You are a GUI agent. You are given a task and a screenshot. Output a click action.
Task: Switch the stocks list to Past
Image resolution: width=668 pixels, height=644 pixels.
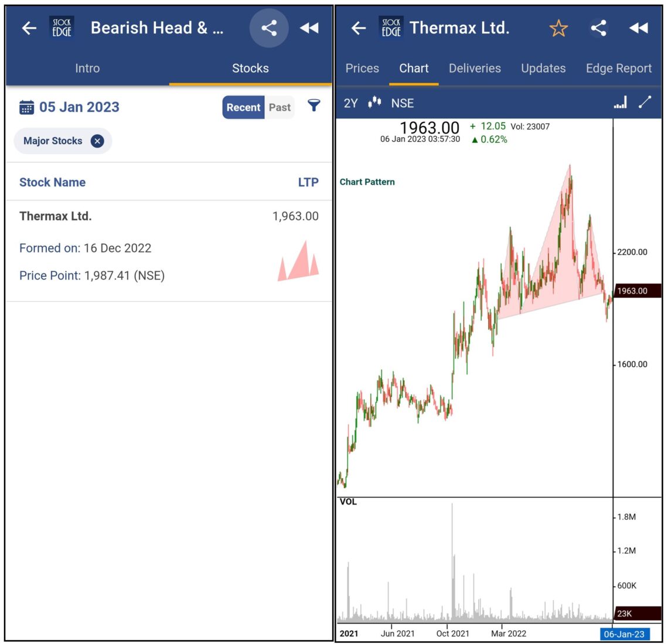click(280, 107)
